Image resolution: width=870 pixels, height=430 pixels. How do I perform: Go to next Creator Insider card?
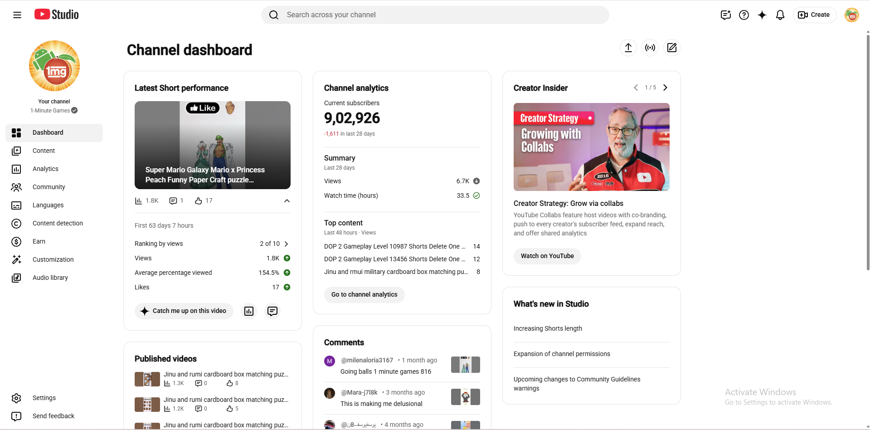(x=665, y=88)
